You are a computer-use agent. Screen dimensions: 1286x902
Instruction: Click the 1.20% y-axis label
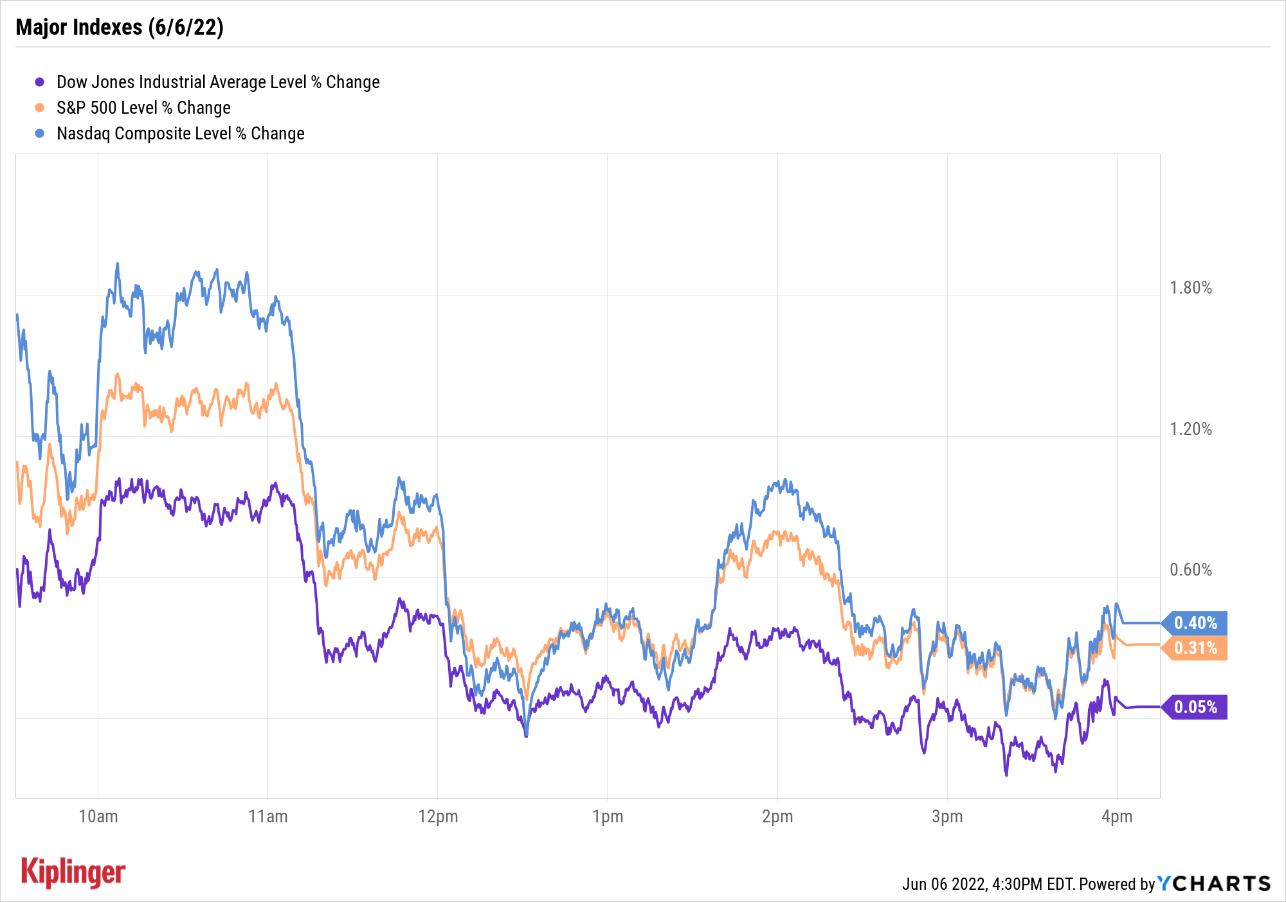[x=1190, y=429]
